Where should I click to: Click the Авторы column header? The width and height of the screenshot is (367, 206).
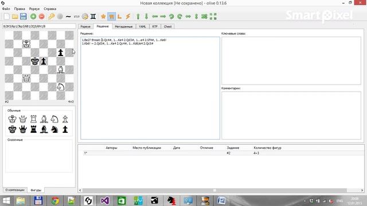pos(111,148)
